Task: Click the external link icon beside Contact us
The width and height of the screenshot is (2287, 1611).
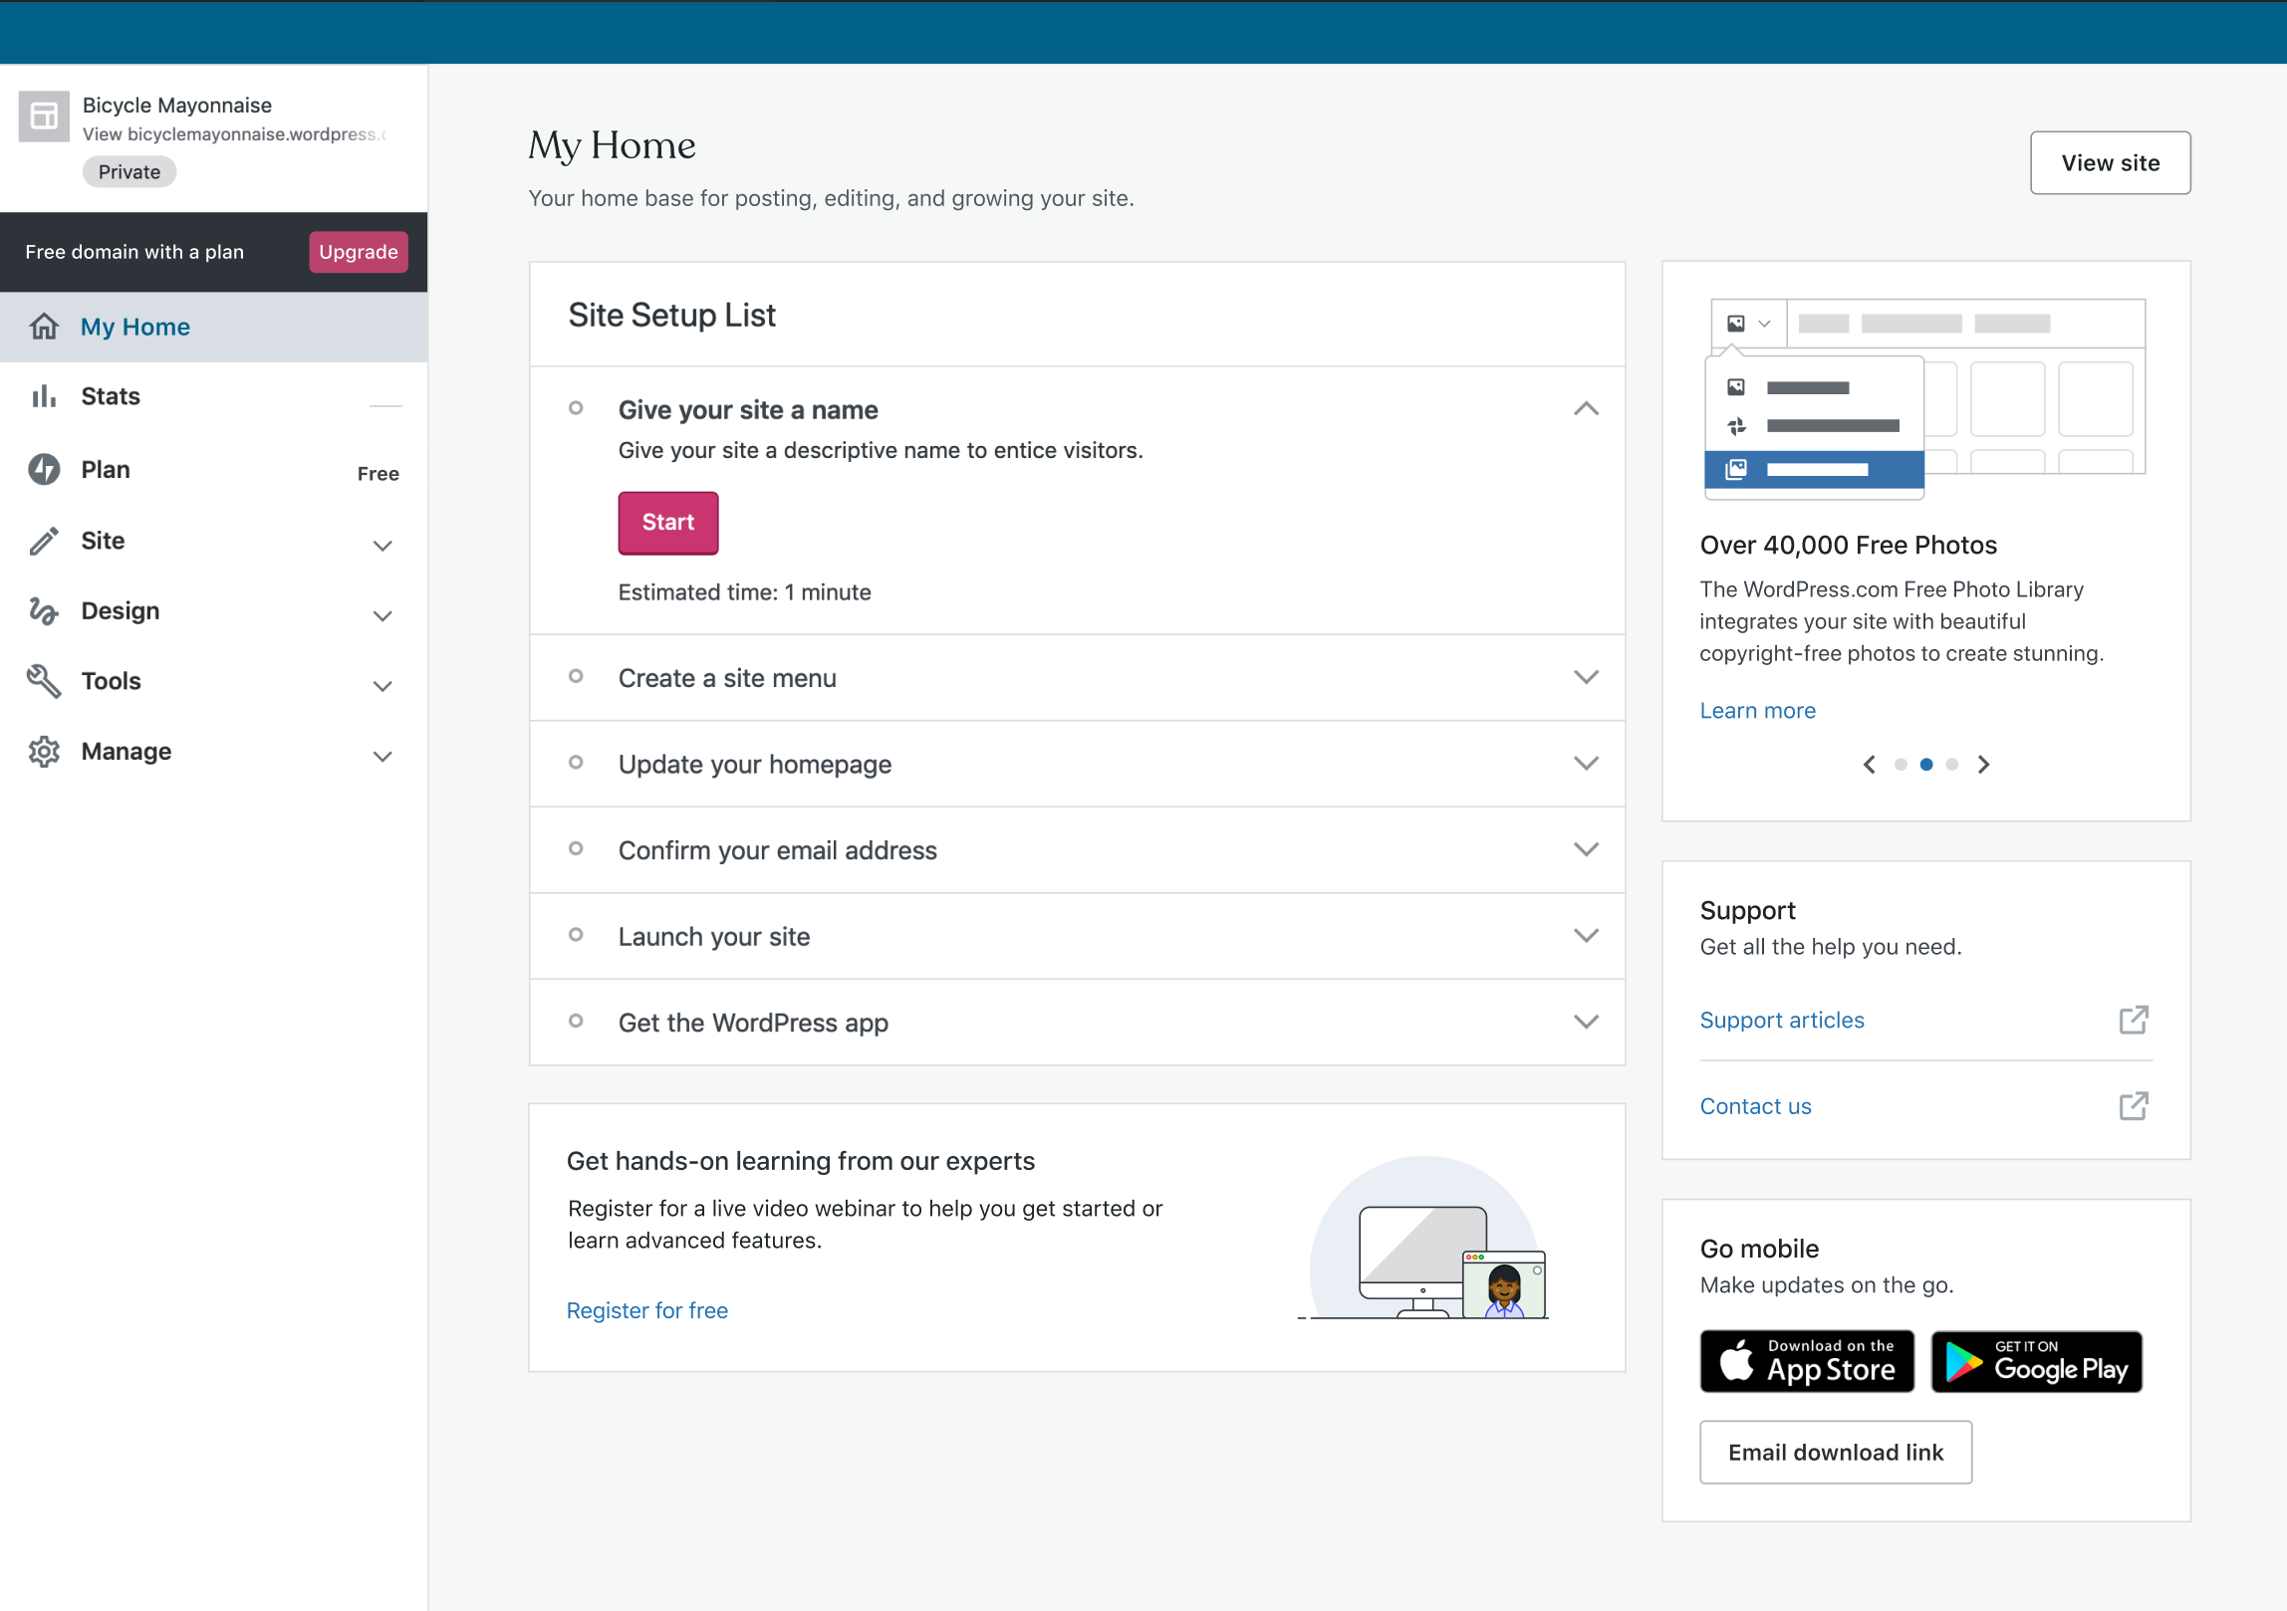Action: [x=2133, y=1106]
